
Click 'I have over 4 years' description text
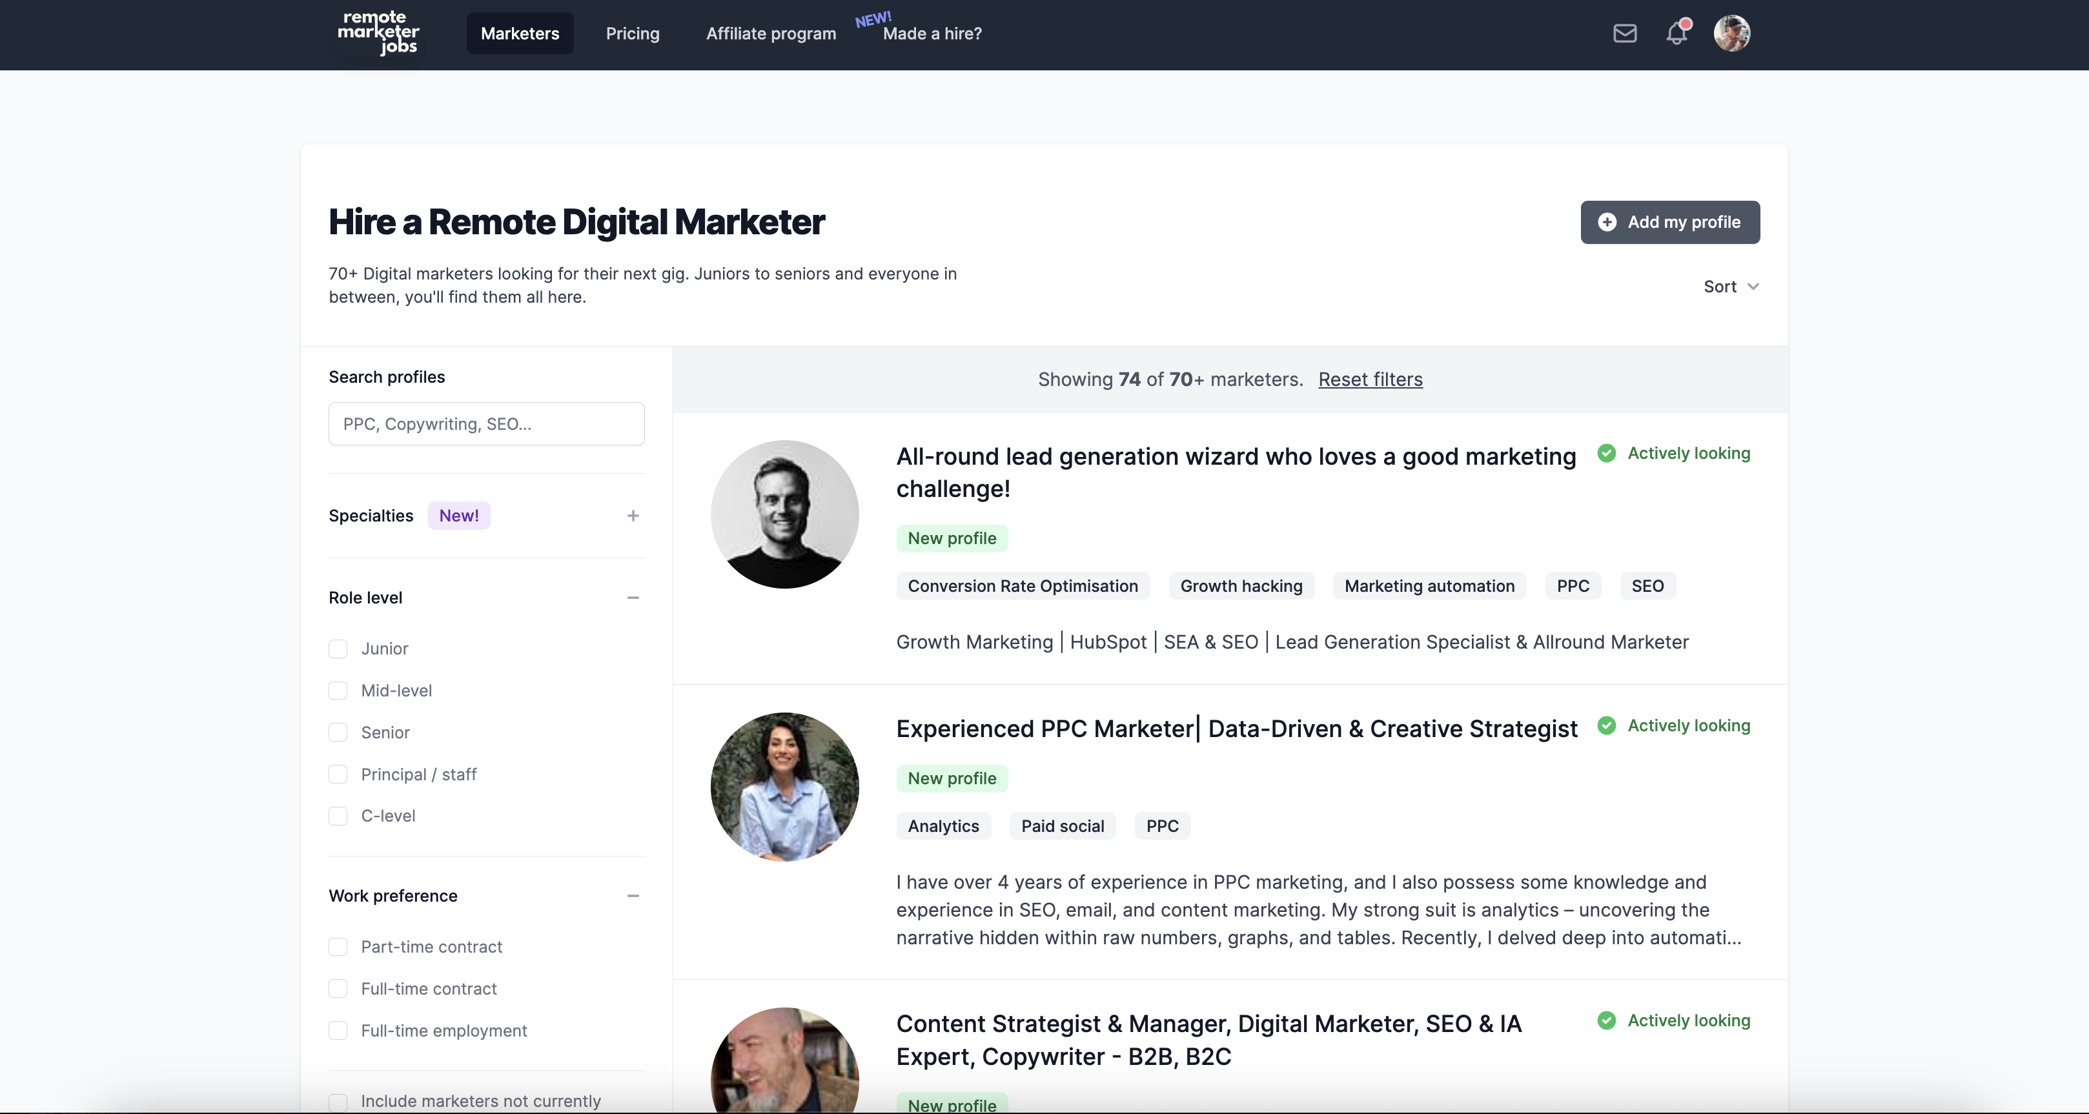point(1319,909)
